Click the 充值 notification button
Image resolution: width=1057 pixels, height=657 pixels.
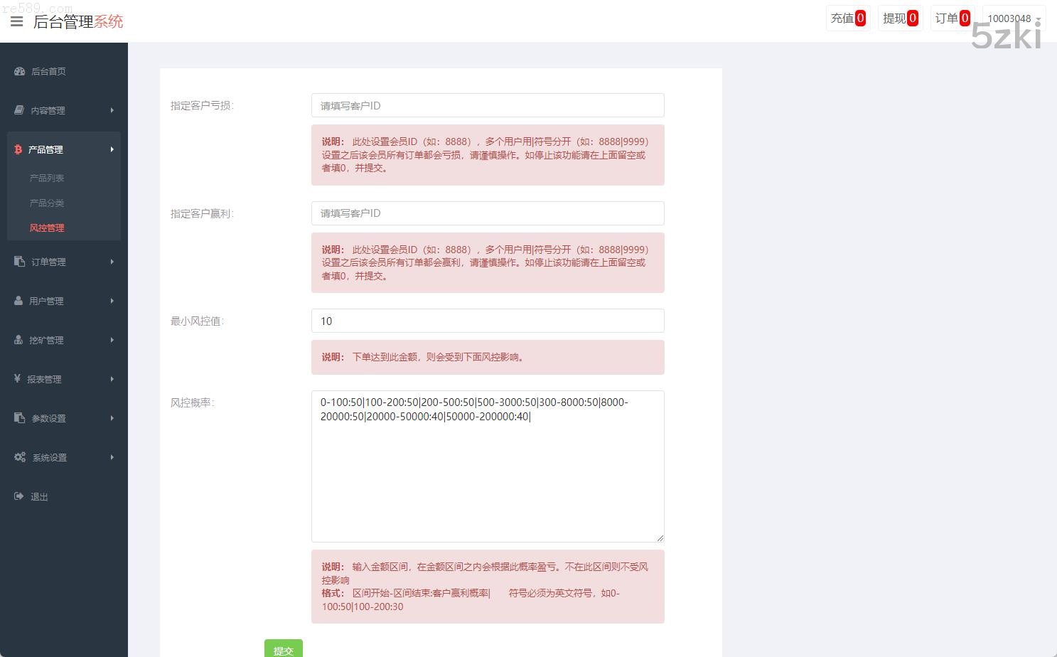(x=848, y=18)
